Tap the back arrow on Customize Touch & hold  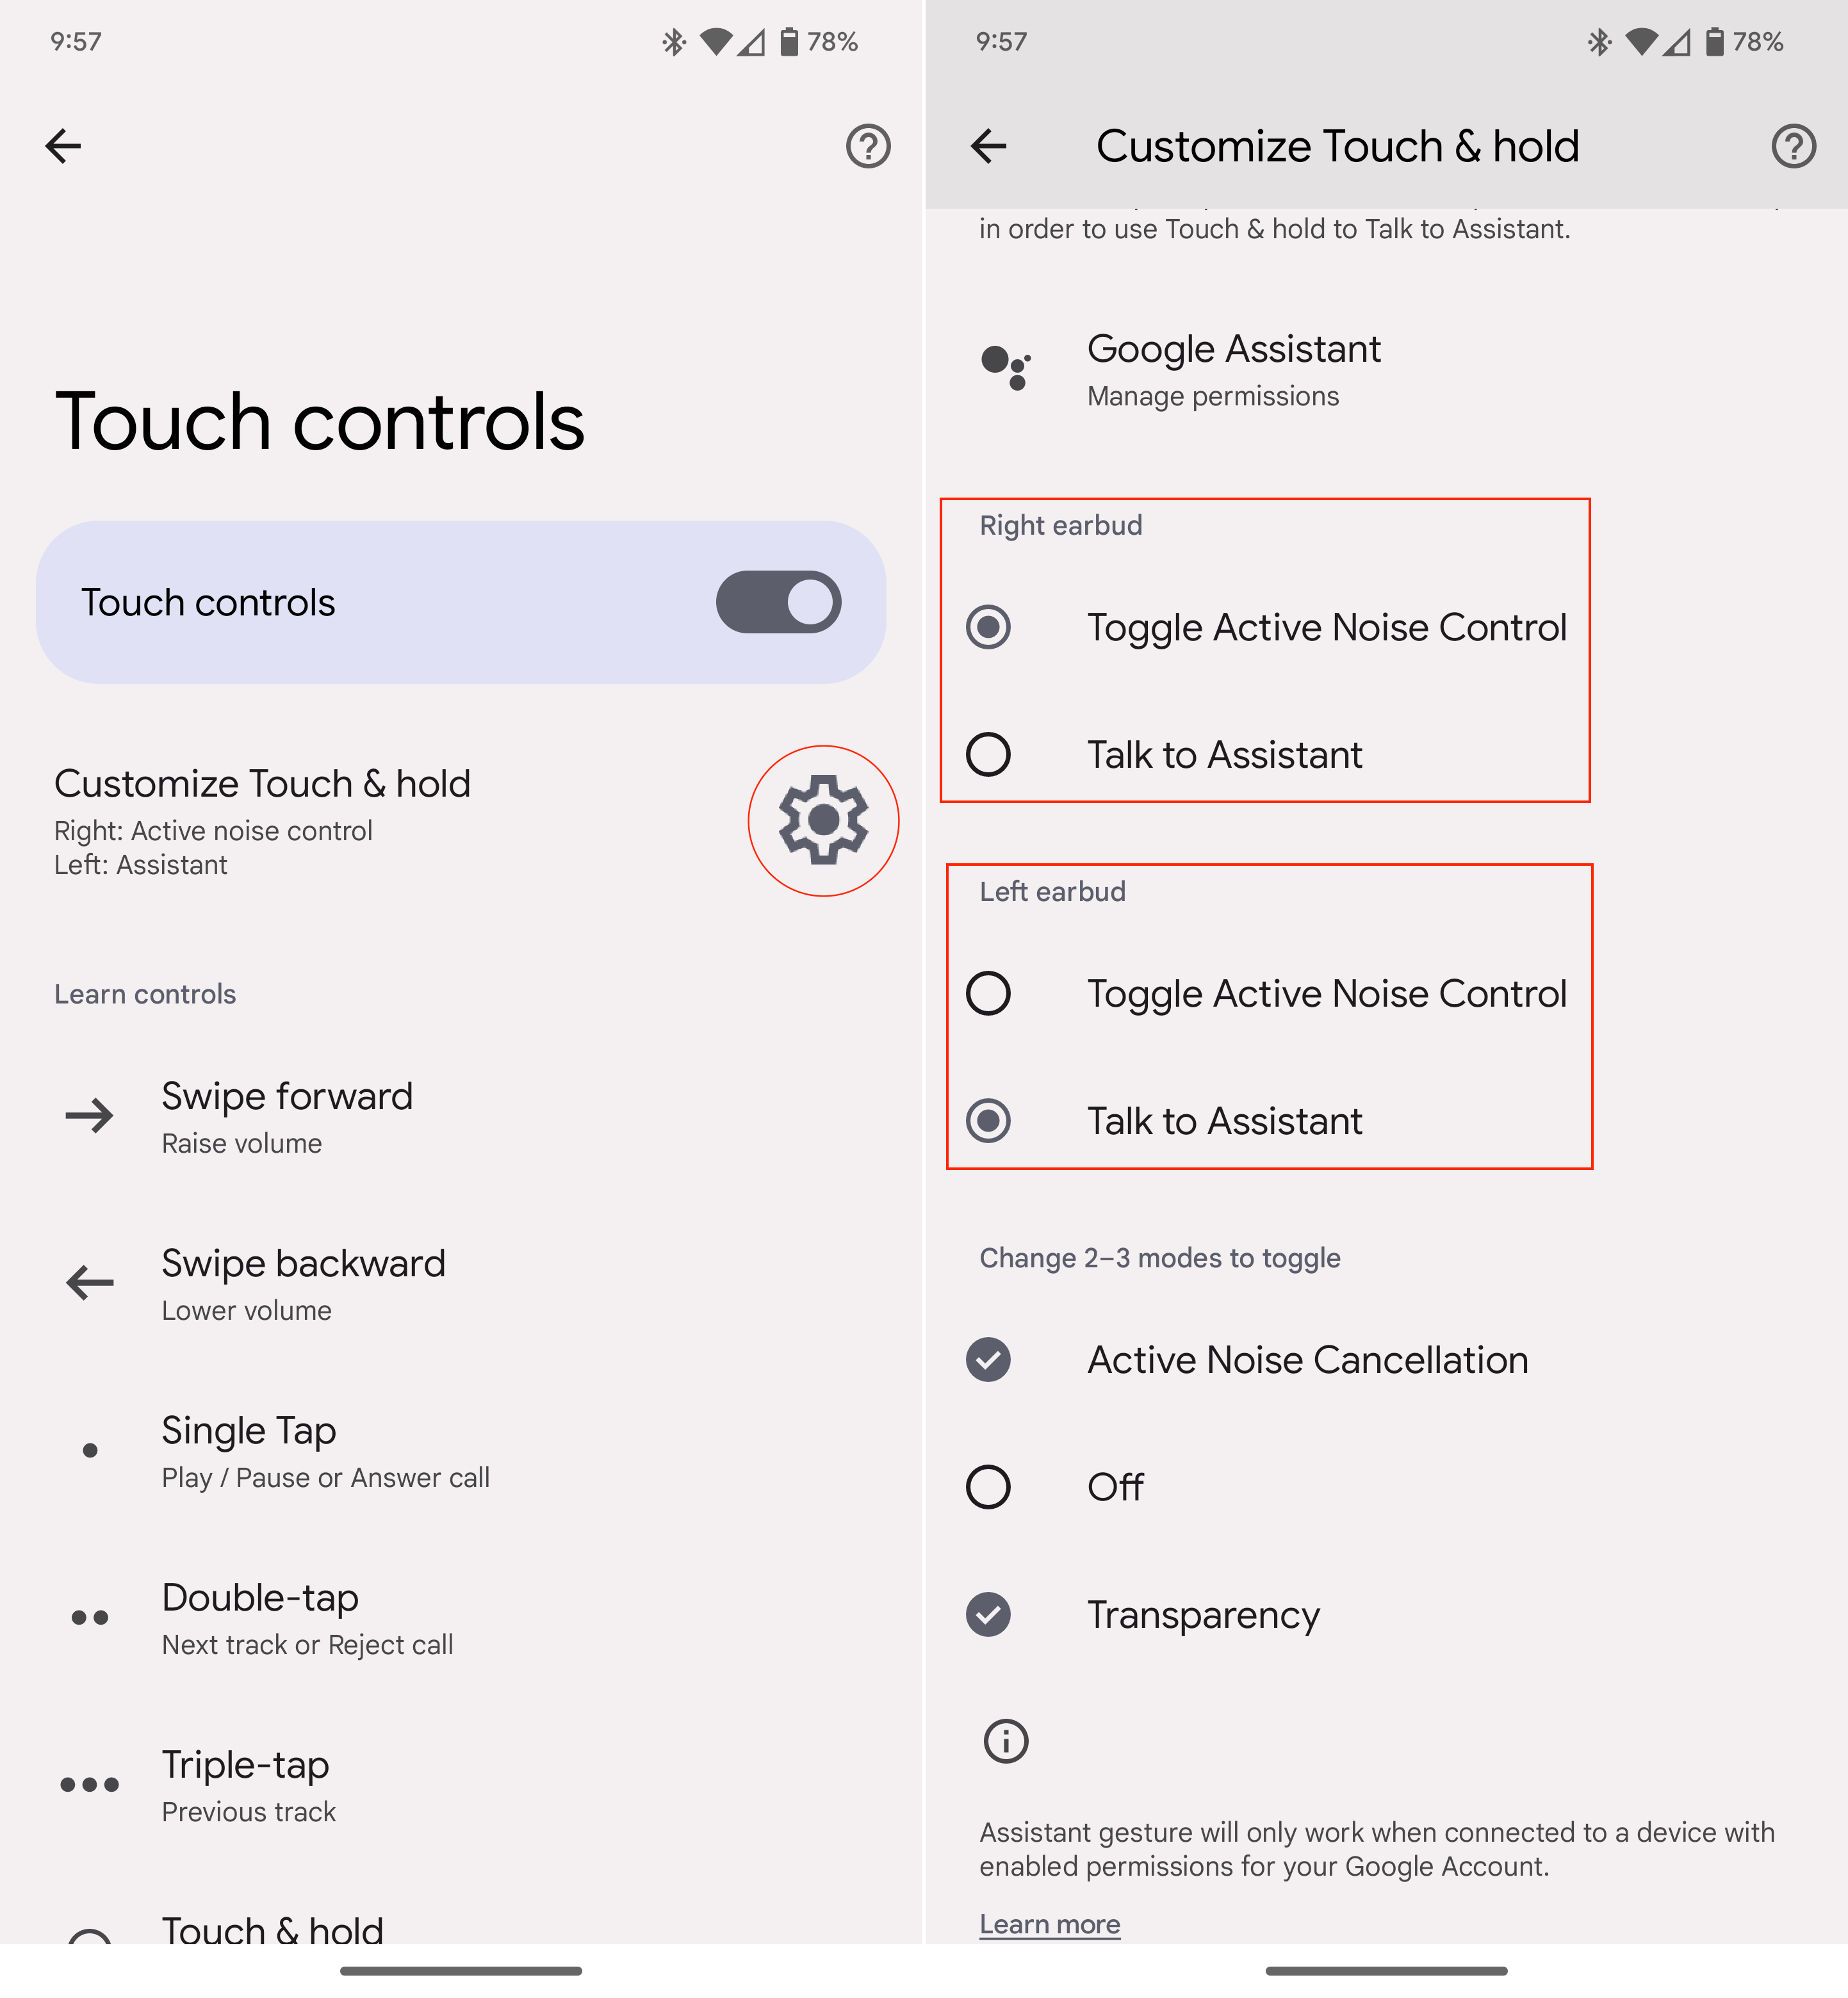[x=986, y=145]
